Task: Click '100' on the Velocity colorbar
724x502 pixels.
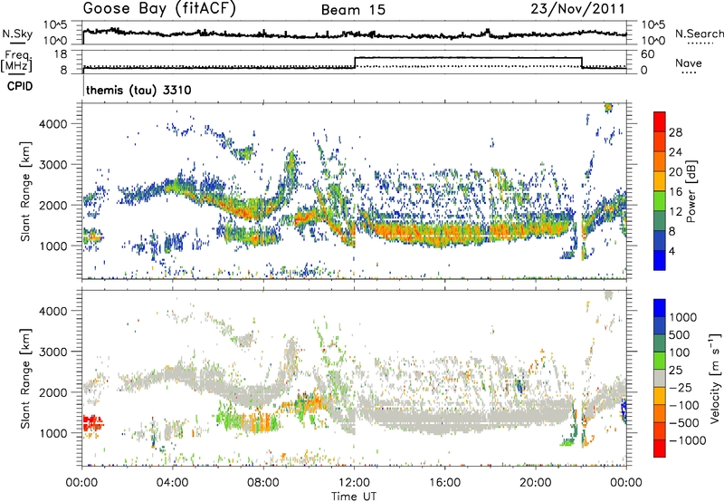Action: click(x=680, y=352)
